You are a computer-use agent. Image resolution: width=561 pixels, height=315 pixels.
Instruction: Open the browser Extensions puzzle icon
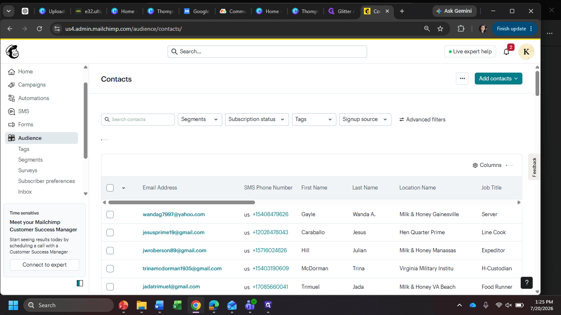coord(461,29)
